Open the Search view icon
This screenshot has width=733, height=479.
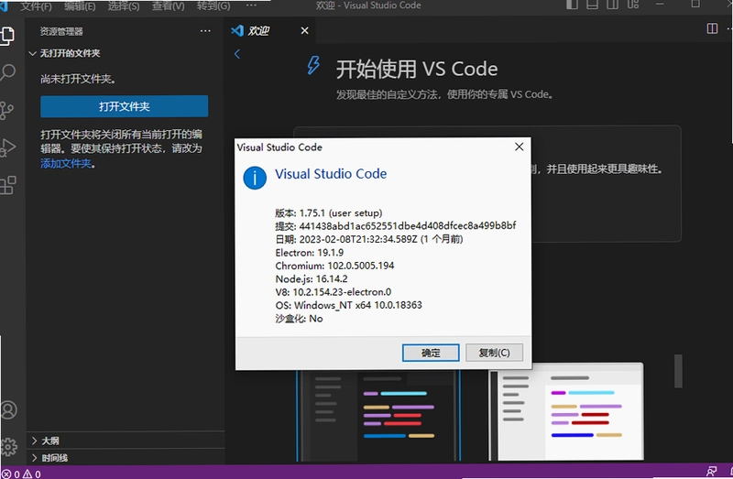pyautogui.click(x=7, y=72)
